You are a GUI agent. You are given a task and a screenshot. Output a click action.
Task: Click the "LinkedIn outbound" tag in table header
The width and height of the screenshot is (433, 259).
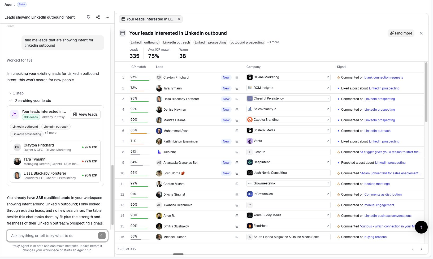click(145, 42)
